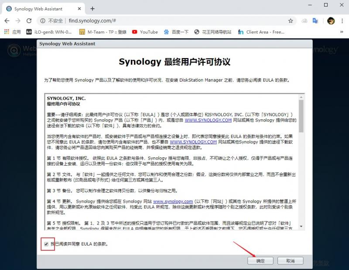Click the 取消 button
Image resolution: width=349 pixels, height=270 pixels.
click(x=290, y=261)
